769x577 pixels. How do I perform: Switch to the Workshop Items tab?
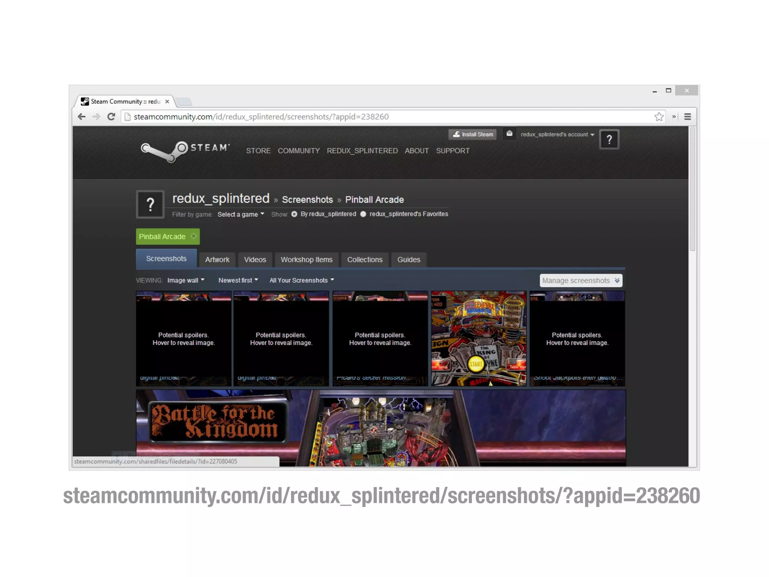point(306,260)
